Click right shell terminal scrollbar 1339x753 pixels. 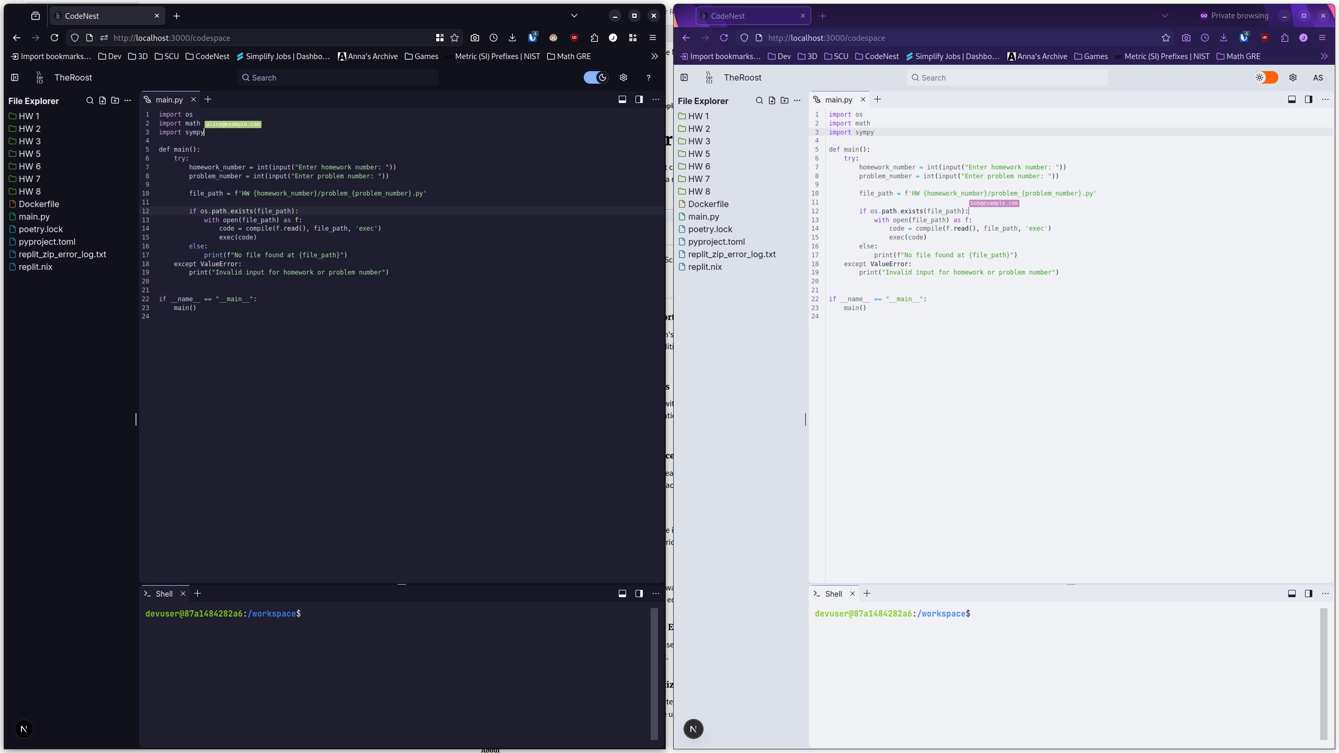(1323, 674)
